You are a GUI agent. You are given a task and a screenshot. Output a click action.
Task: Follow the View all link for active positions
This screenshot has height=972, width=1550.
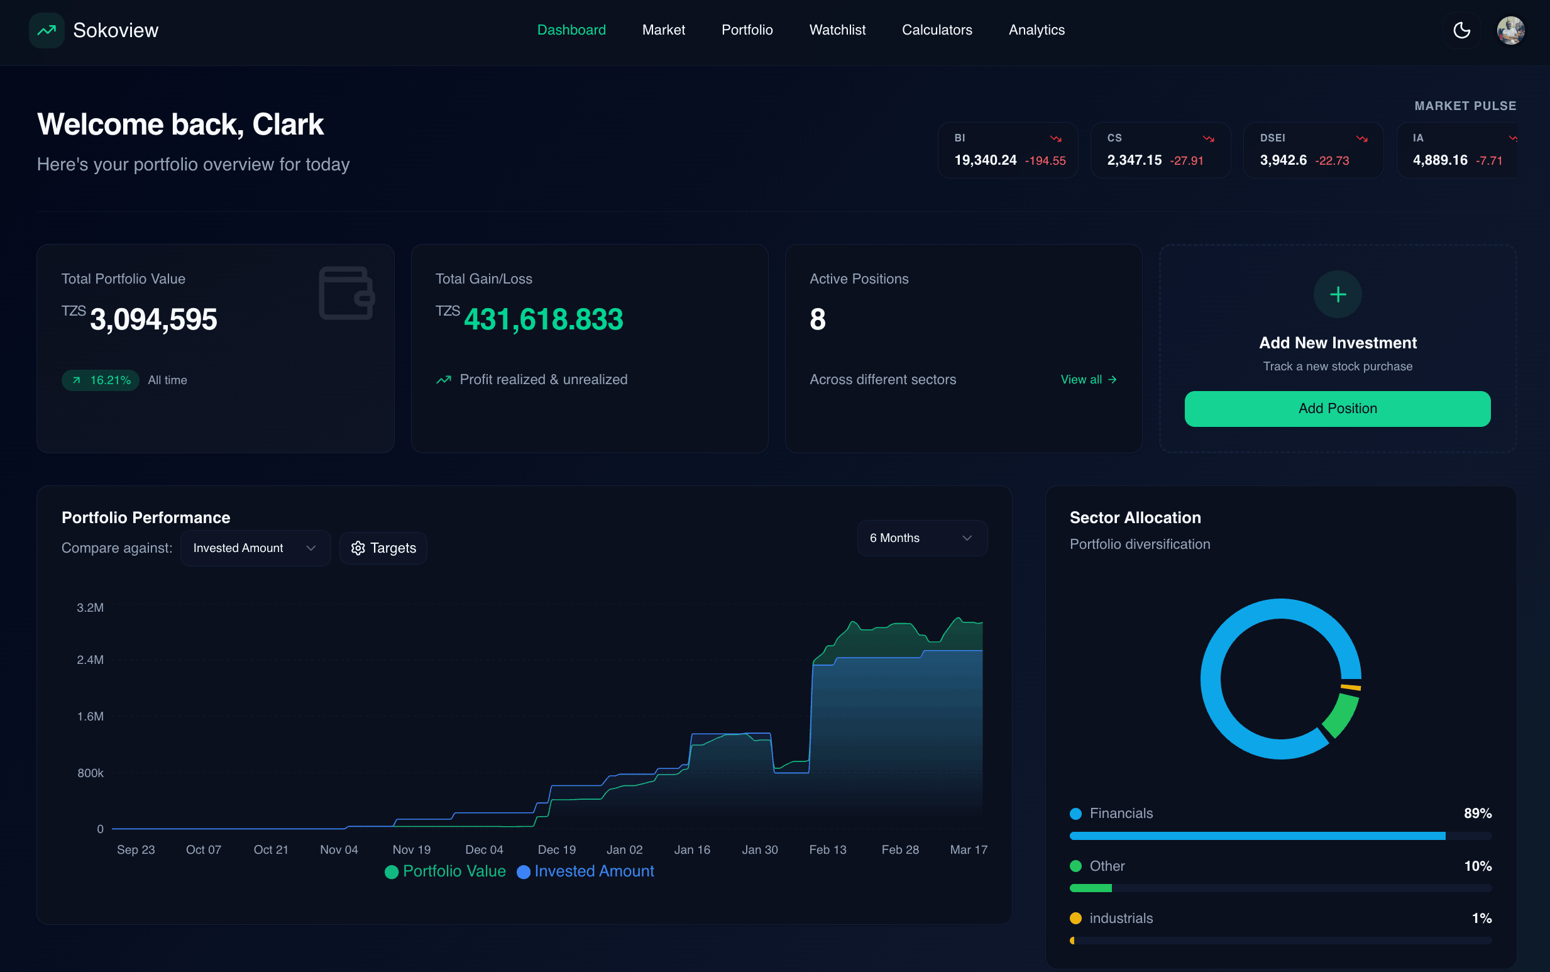coord(1087,379)
